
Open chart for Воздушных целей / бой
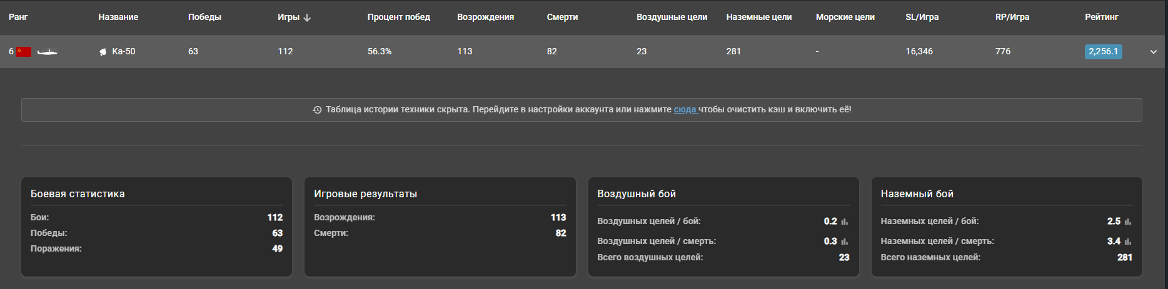pos(844,222)
